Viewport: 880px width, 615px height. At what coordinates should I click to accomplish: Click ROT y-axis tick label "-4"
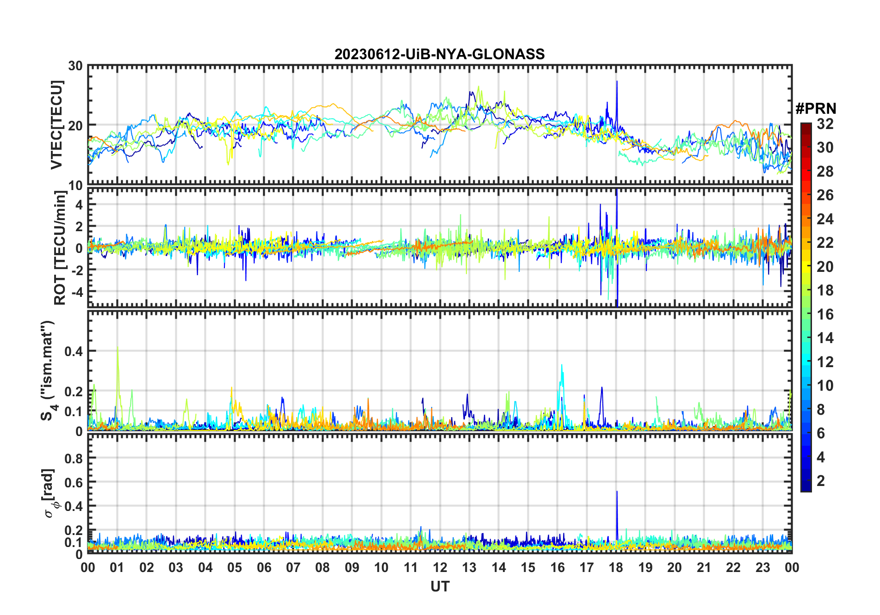[x=76, y=292]
